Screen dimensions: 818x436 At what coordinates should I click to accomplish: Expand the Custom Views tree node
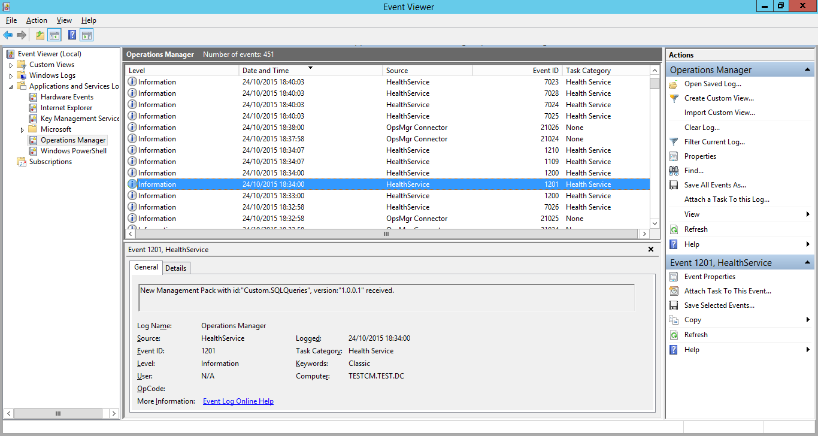[x=11, y=65]
